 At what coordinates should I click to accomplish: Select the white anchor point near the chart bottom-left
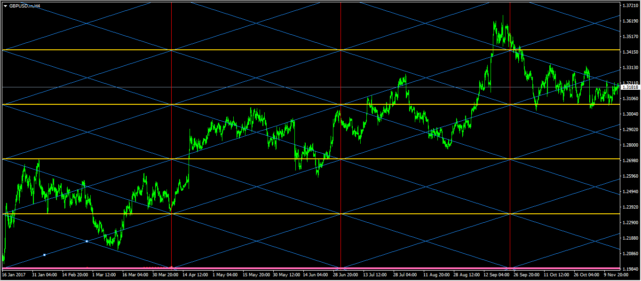click(x=44, y=255)
